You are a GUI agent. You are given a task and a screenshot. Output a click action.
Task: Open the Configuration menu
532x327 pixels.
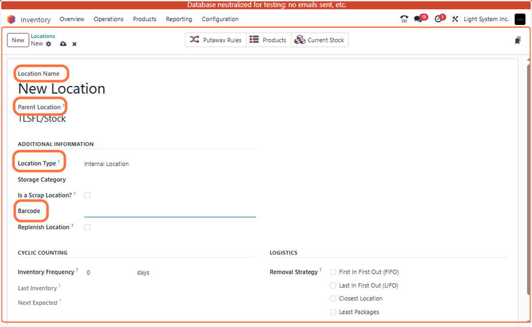pyautogui.click(x=220, y=19)
